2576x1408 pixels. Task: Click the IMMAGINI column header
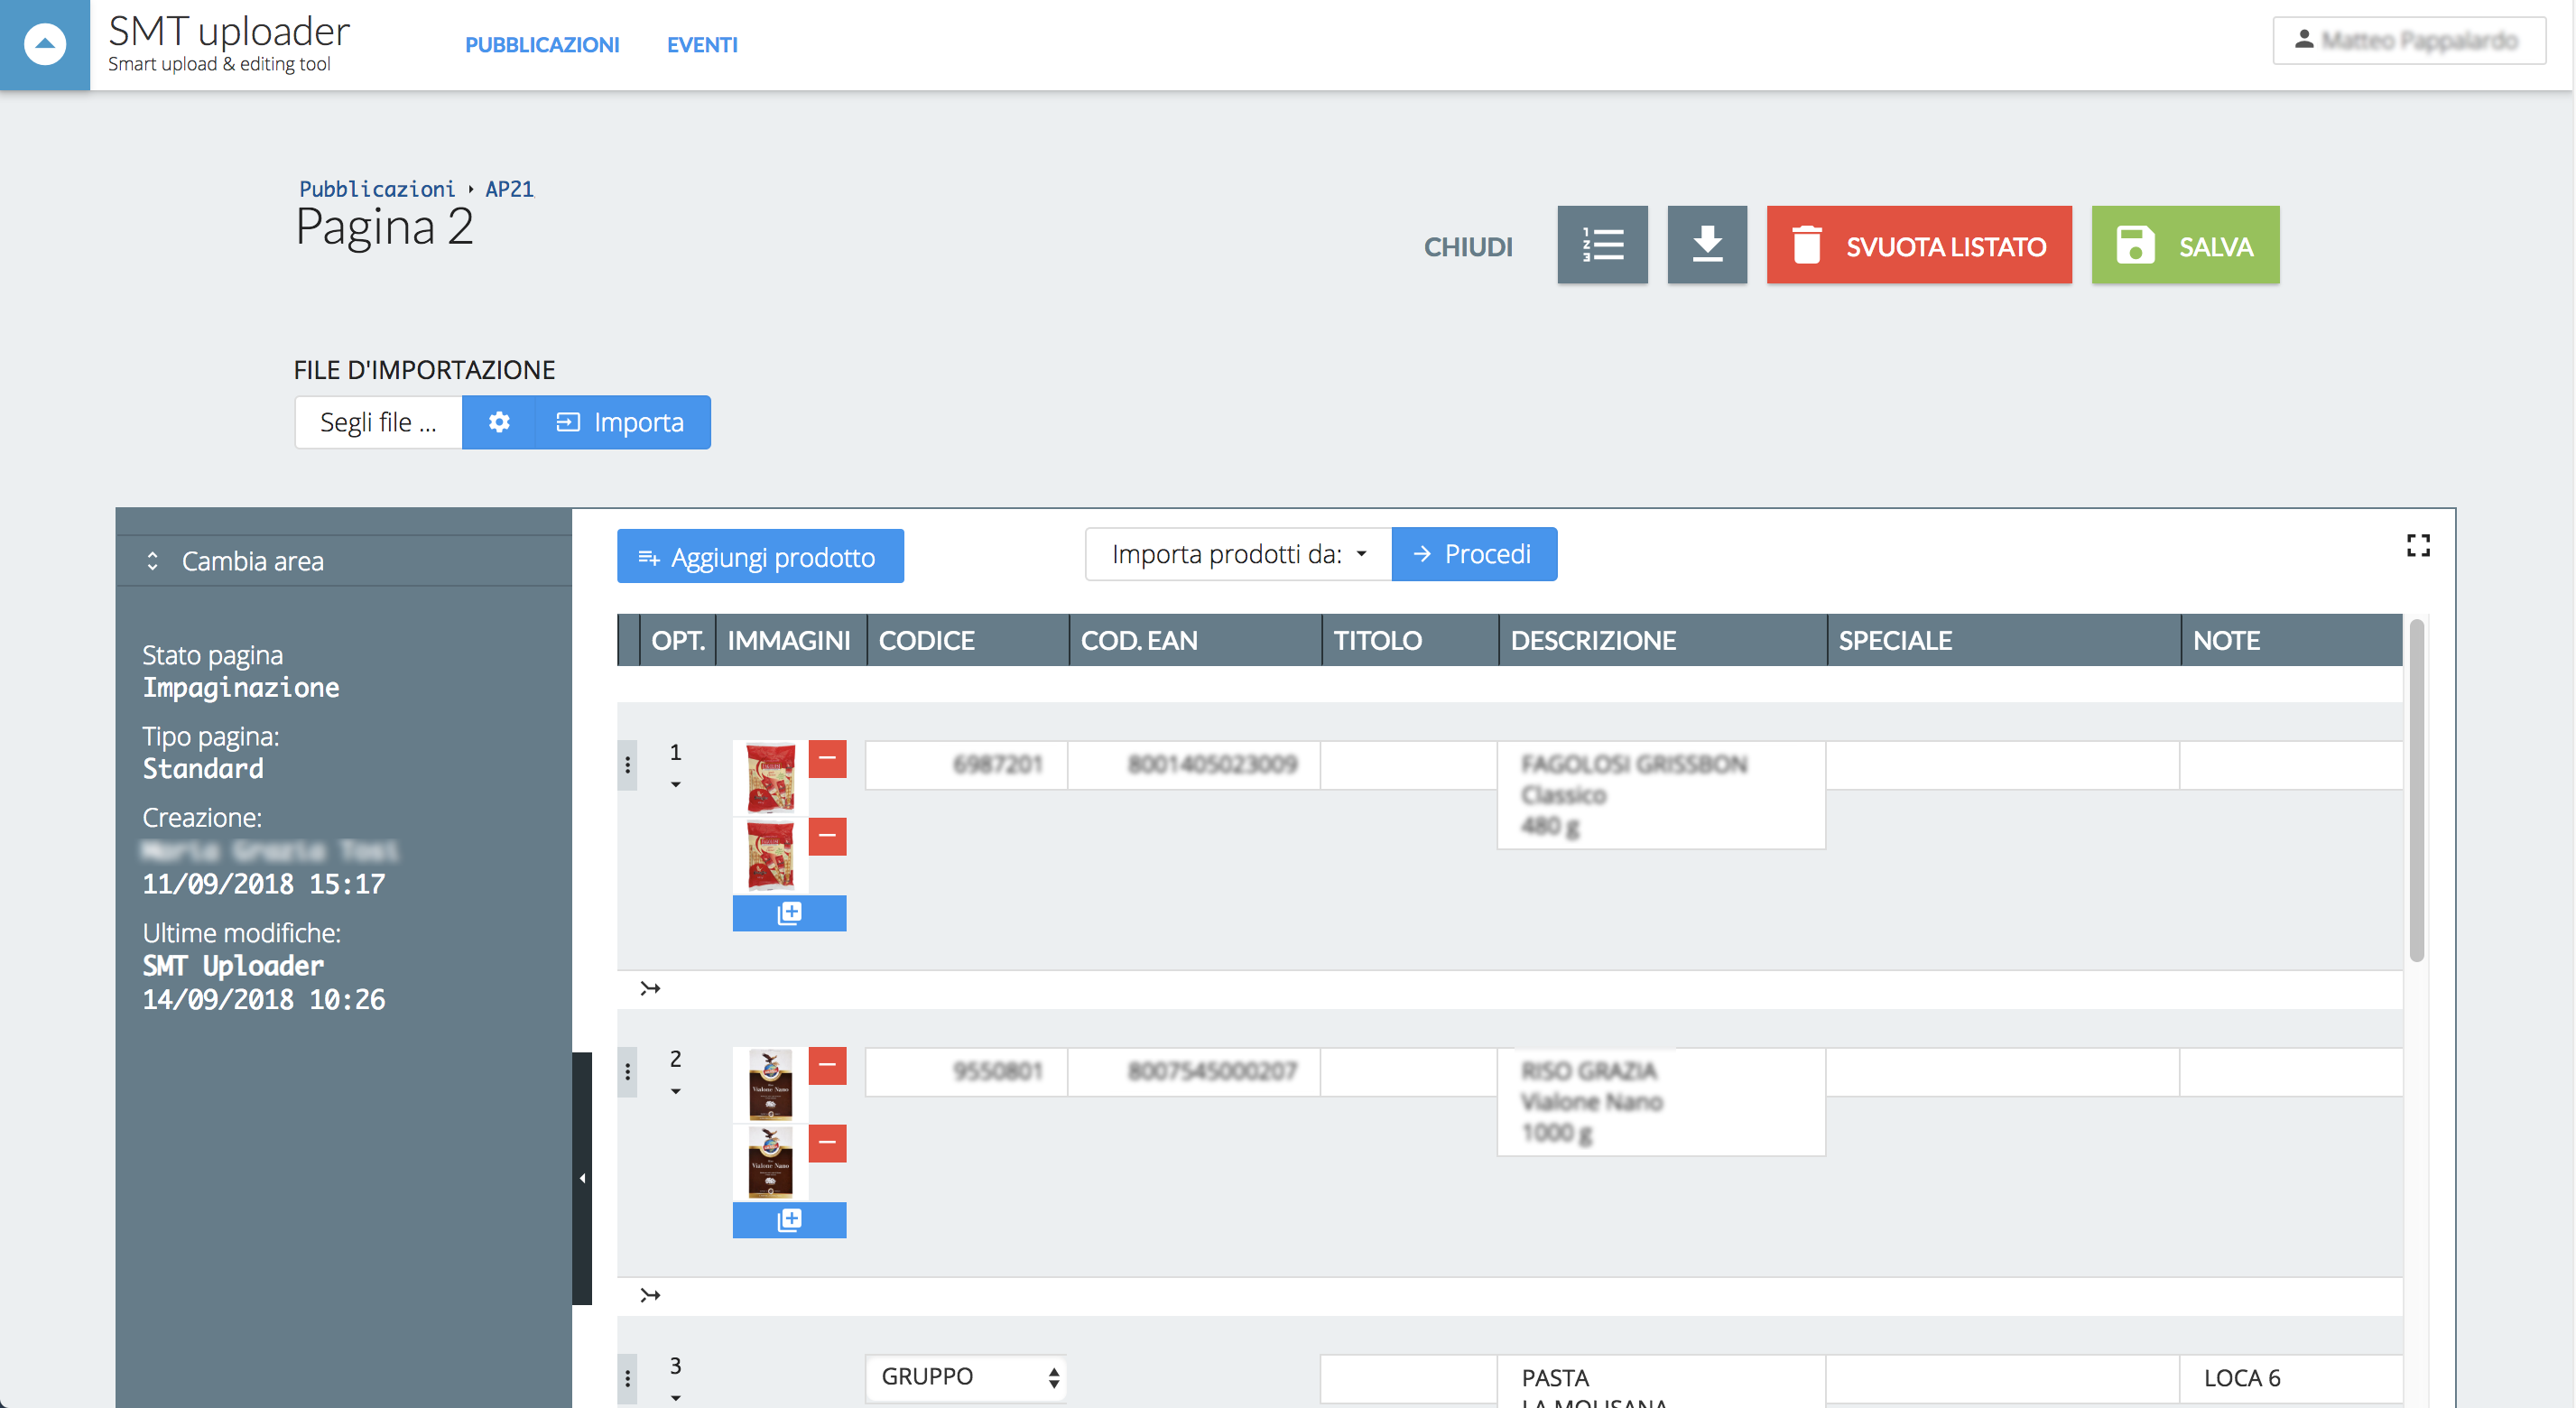pyautogui.click(x=789, y=640)
